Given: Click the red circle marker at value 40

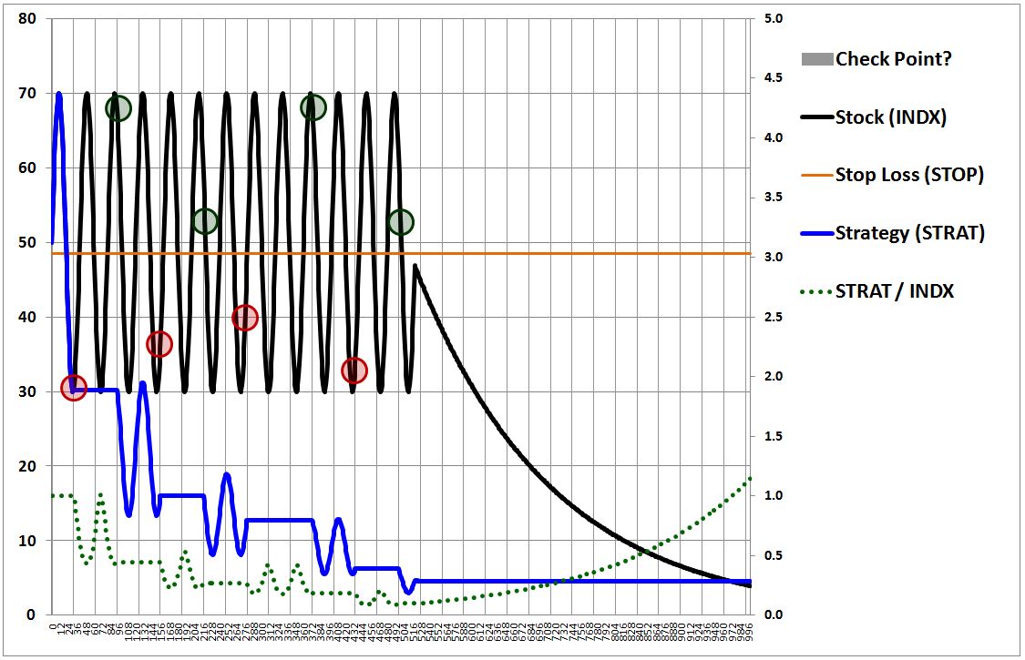Looking at the screenshot, I should tap(244, 318).
